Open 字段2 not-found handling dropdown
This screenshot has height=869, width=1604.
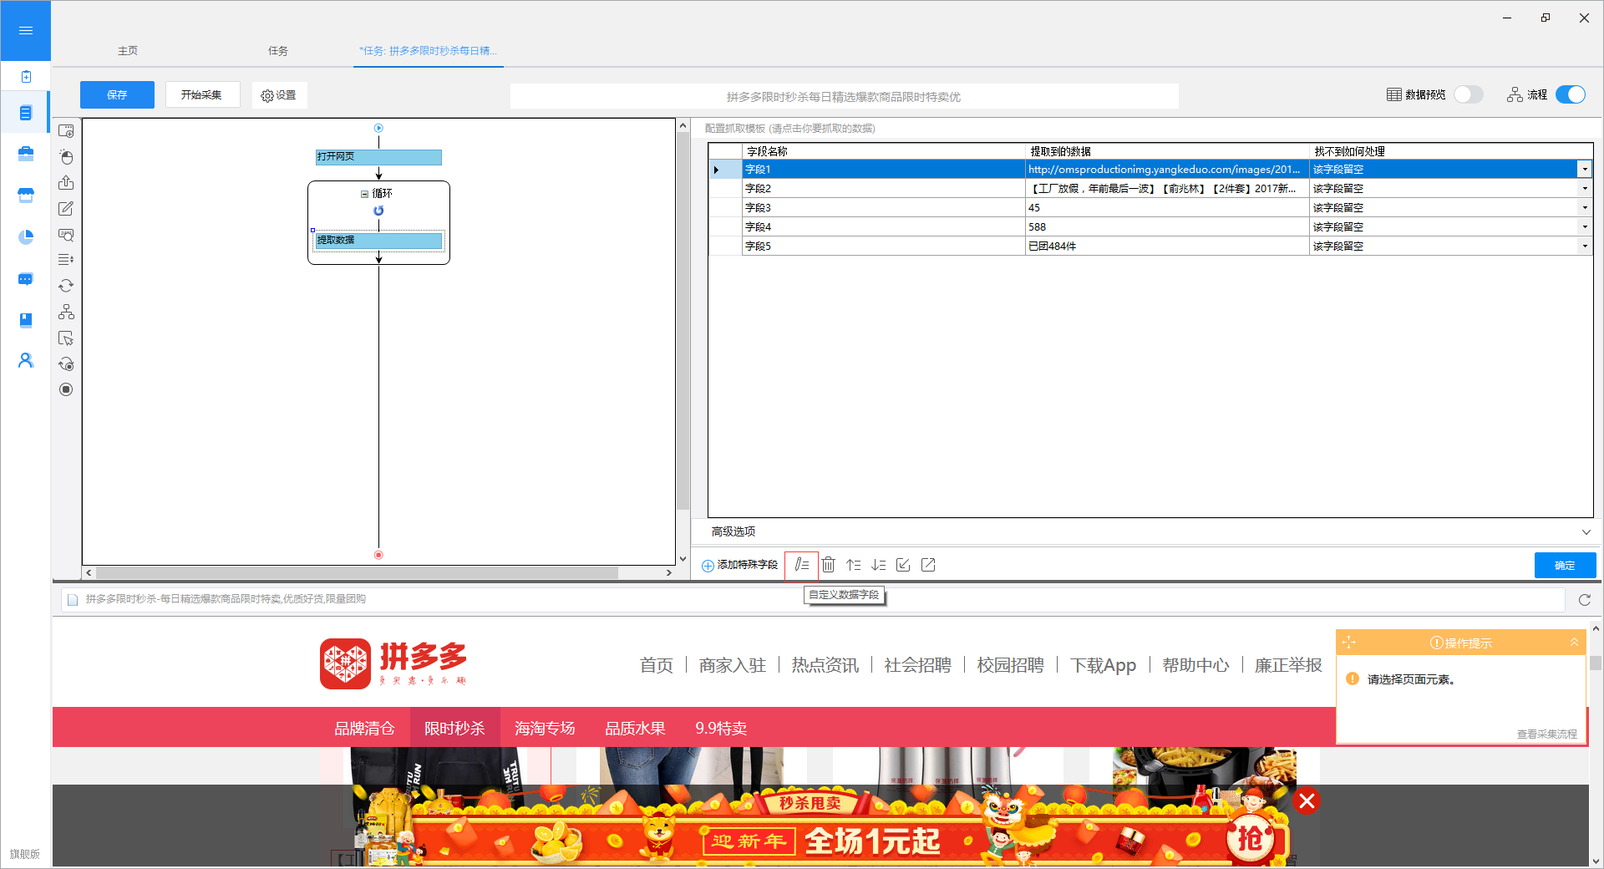click(1584, 189)
